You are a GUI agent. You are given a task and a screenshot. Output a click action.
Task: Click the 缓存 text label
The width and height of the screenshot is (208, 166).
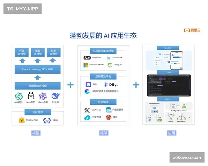[x=115, y=117]
